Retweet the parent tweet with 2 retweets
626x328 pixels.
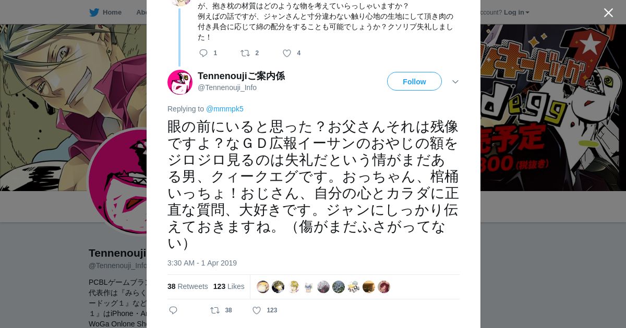pos(245,53)
